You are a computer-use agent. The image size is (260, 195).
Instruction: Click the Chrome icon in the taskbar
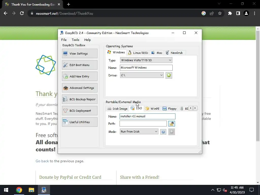[19, 190]
